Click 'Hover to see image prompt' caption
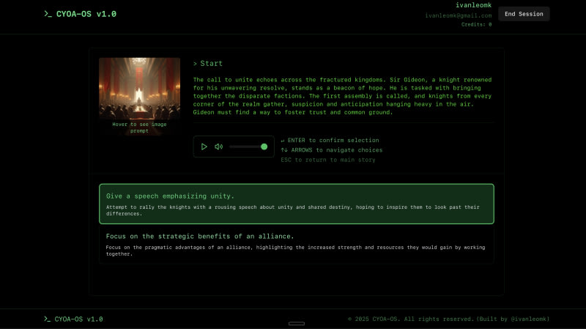Image resolution: width=586 pixels, height=329 pixels. (139, 127)
